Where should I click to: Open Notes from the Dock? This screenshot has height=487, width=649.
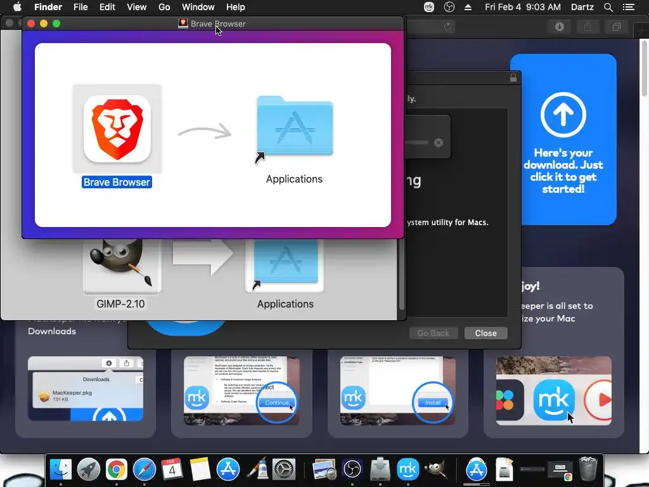tap(200, 469)
